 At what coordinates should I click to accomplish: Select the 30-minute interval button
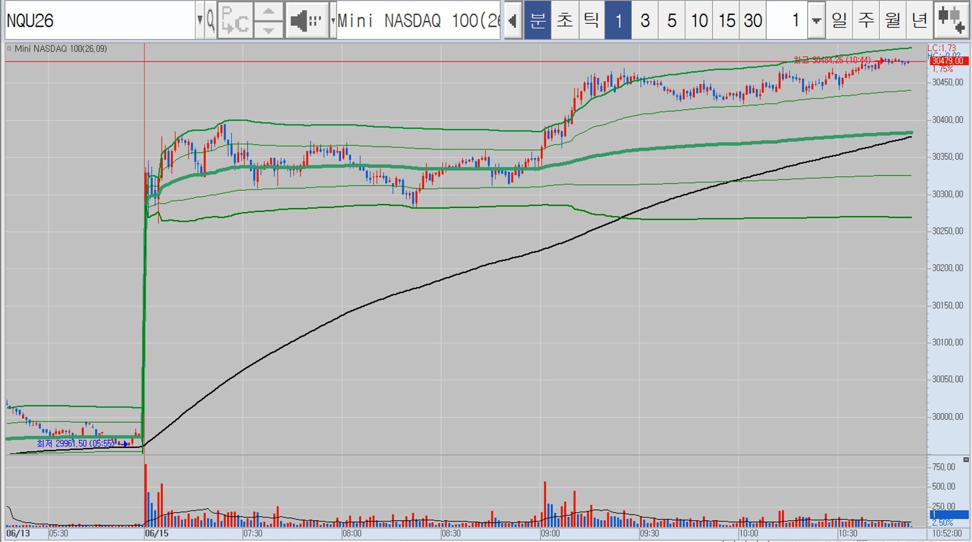(x=753, y=20)
